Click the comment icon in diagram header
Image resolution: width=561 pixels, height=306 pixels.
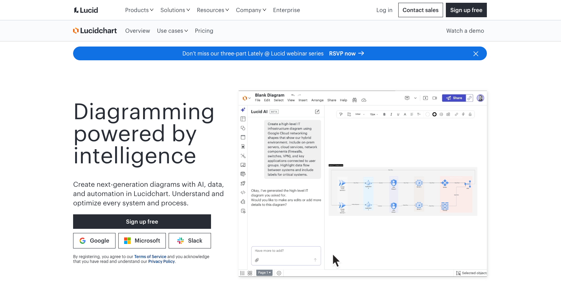[x=407, y=98]
